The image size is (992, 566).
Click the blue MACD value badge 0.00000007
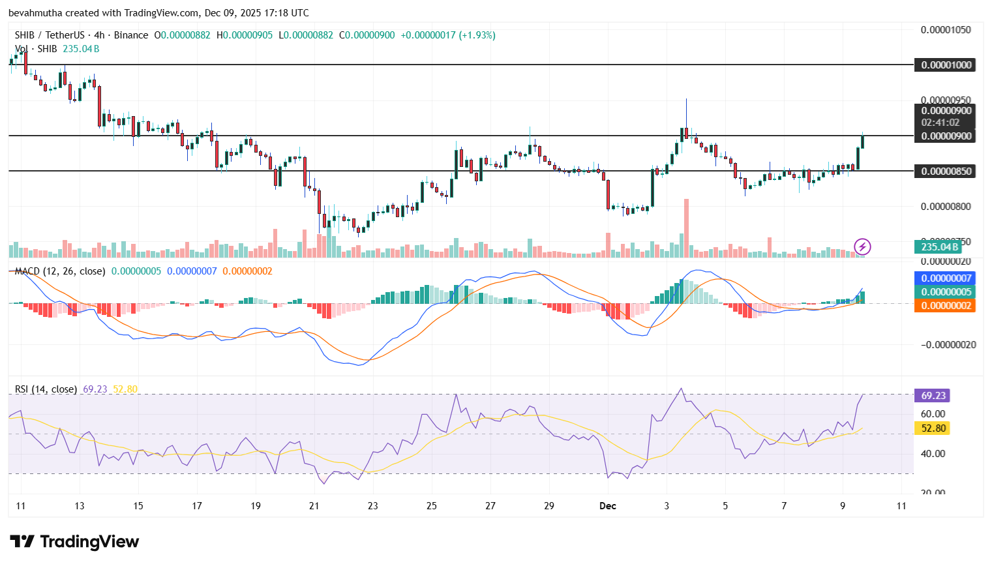[x=944, y=278]
